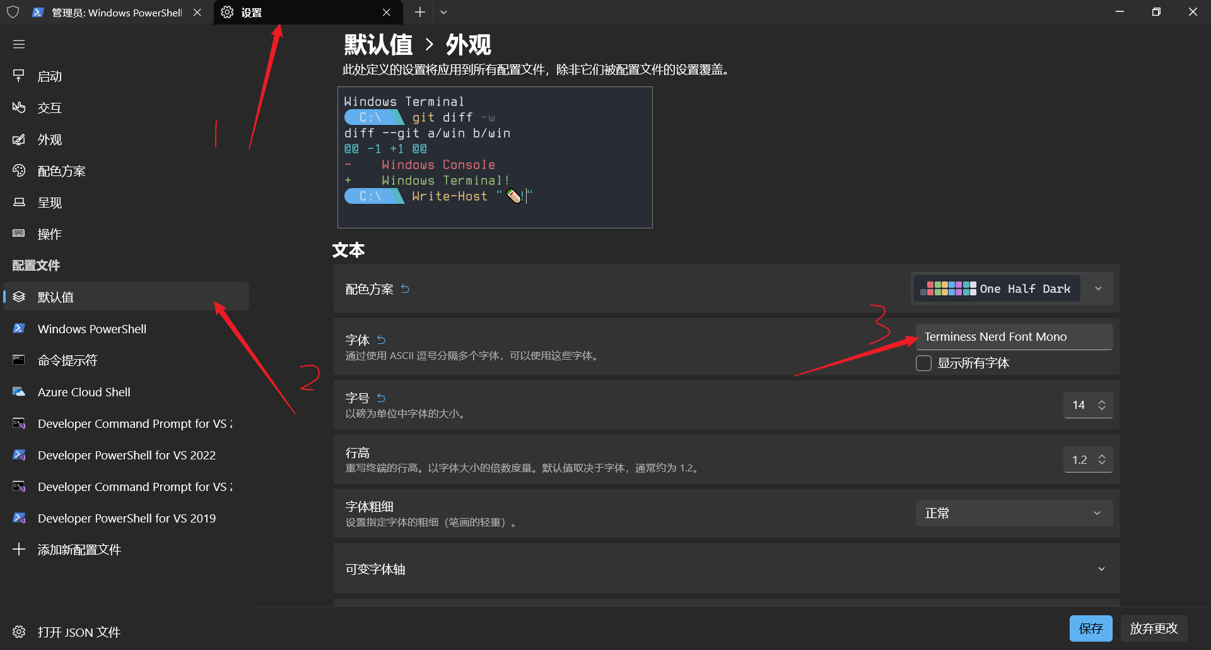
Task: Switch to the 设置 tab
Action: (x=308, y=12)
